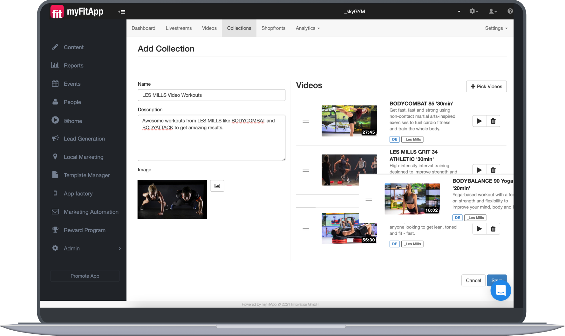The height and width of the screenshot is (336, 565).
Task: Open the user profile dropdown
Action: click(x=493, y=11)
